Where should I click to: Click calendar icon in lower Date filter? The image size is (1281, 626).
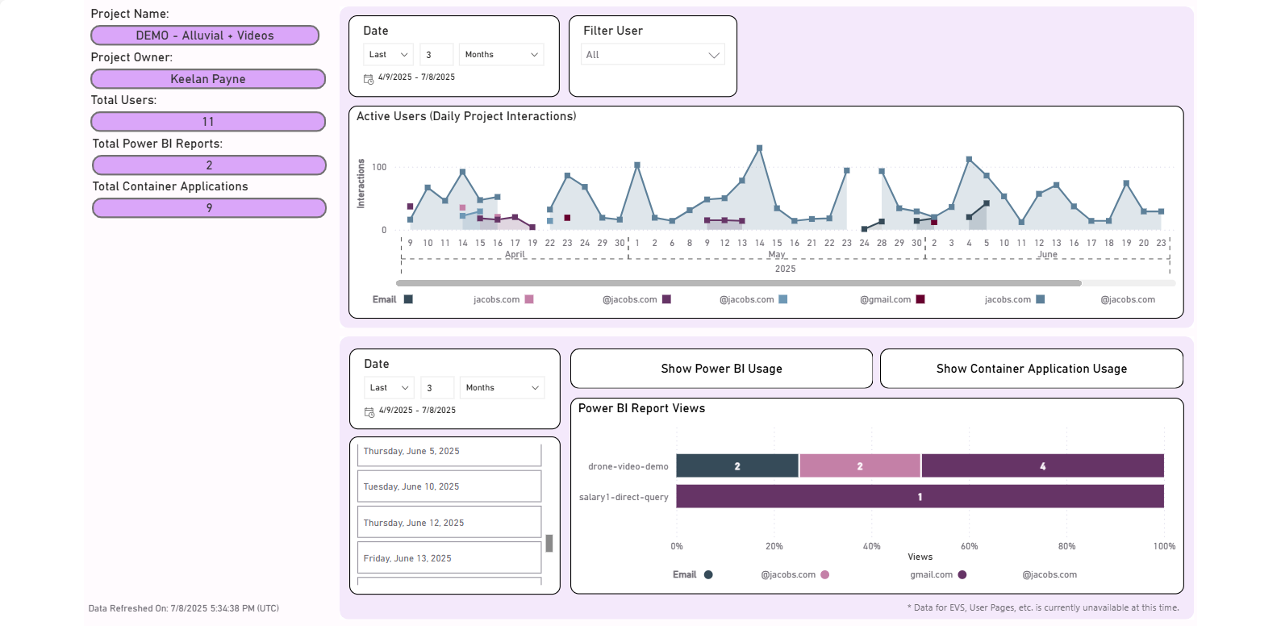pos(369,412)
